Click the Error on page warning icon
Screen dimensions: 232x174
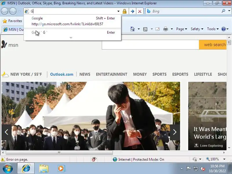[3, 159]
